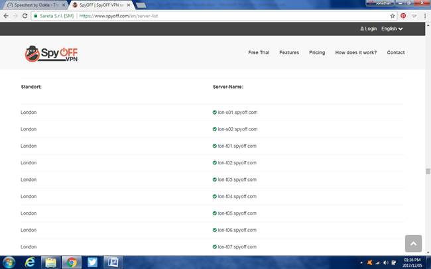Click the Server-Name: column header
The height and width of the screenshot is (269, 431).
click(x=228, y=87)
